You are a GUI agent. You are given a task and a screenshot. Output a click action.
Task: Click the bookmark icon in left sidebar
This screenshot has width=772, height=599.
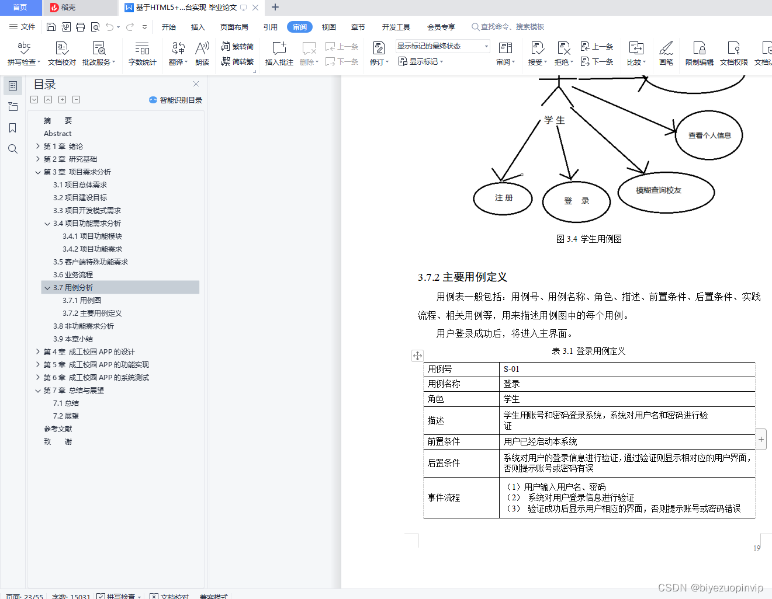tap(12, 128)
